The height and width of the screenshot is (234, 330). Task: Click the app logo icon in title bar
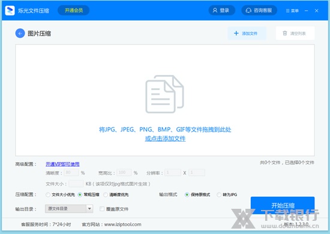[x=10, y=10]
